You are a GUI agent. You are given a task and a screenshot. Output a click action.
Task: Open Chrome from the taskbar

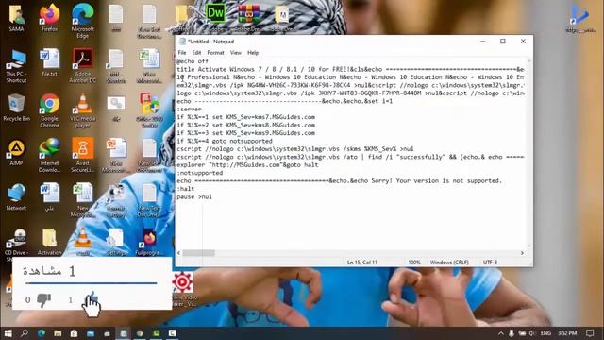(x=140, y=333)
